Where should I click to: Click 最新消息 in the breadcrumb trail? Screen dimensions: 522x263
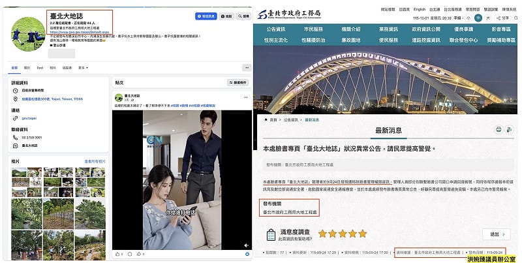click(x=312, y=120)
